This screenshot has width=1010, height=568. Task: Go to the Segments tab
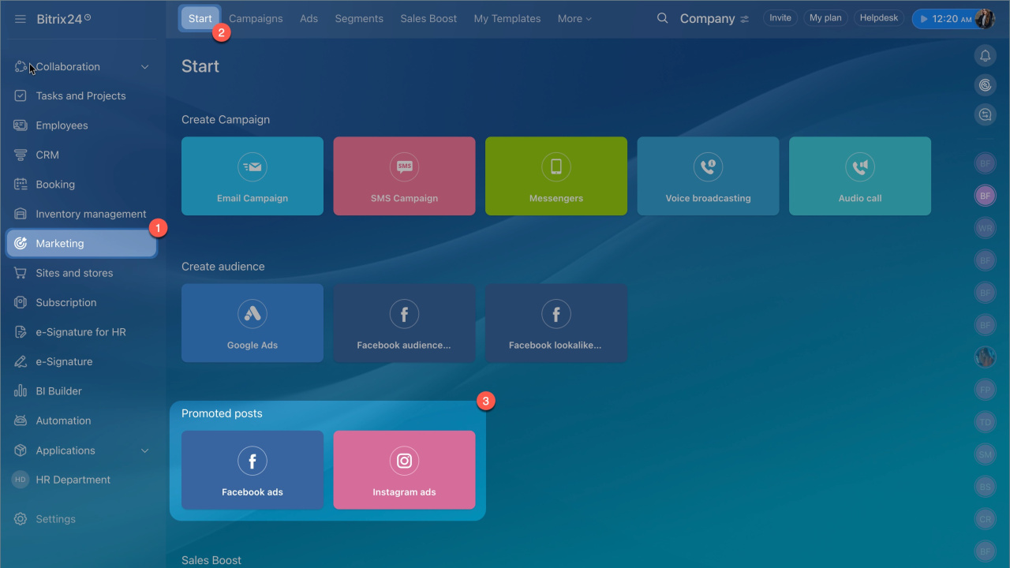point(359,18)
